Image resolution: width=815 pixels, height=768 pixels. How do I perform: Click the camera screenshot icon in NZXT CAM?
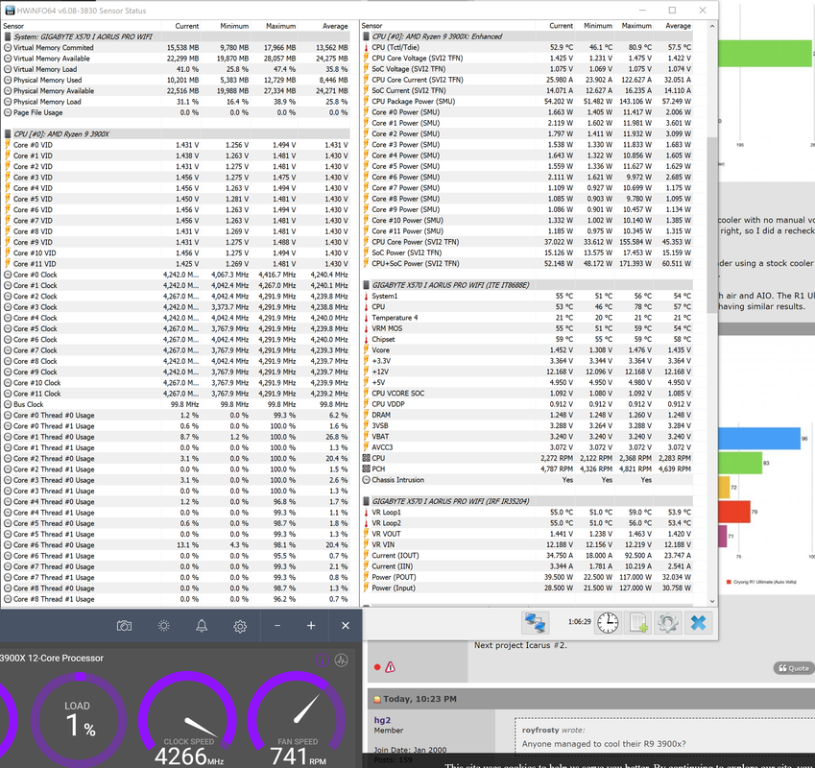pos(124,626)
